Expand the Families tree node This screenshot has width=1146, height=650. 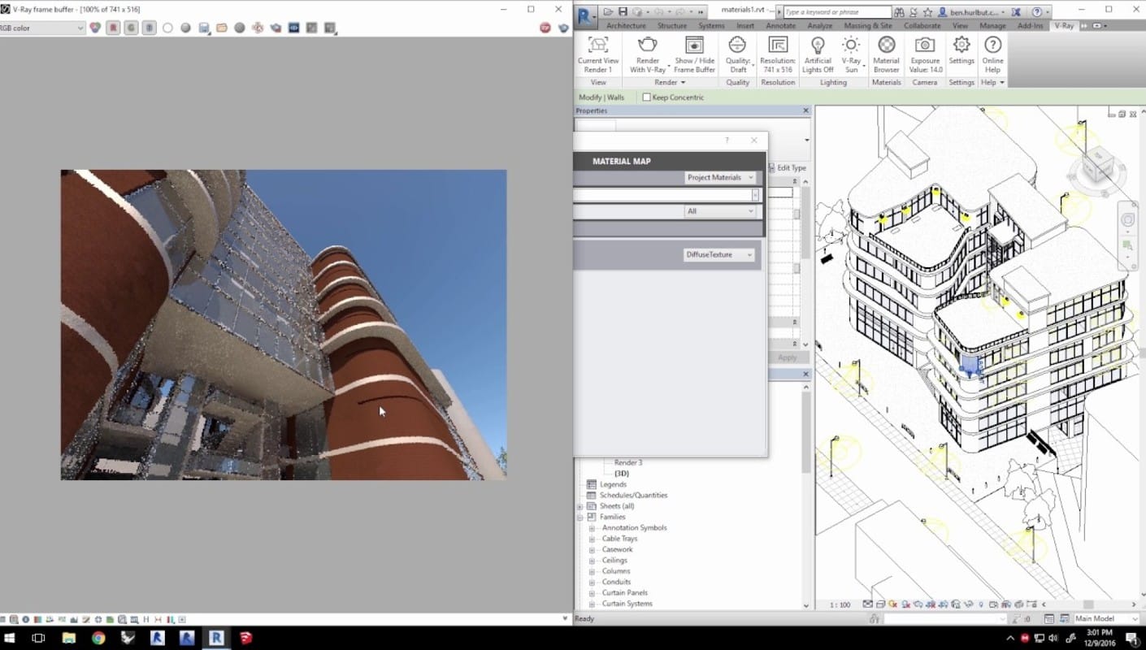point(580,518)
